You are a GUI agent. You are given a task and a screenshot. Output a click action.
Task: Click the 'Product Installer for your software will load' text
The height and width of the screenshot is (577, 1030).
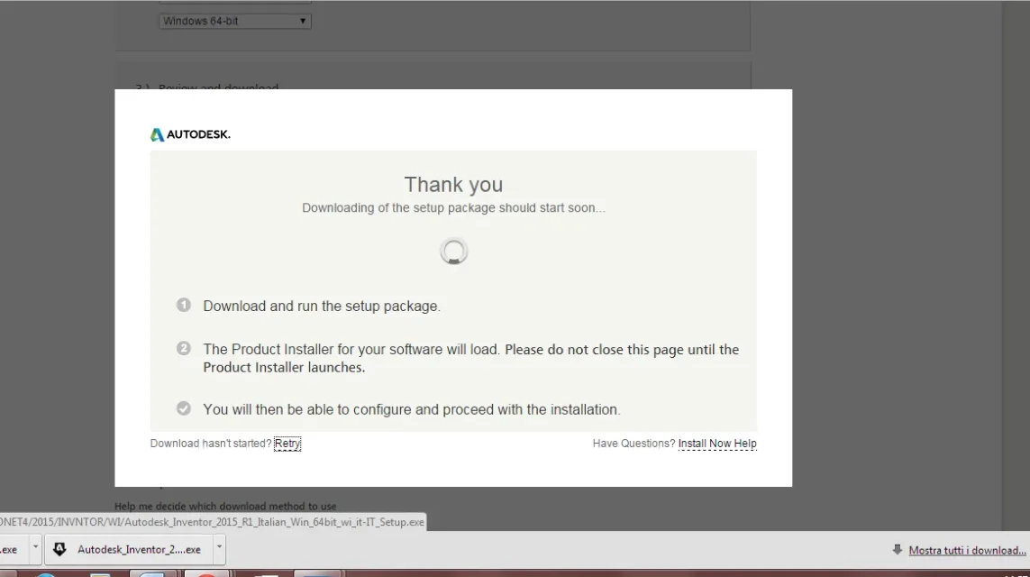pyautogui.click(x=471, y=358)
